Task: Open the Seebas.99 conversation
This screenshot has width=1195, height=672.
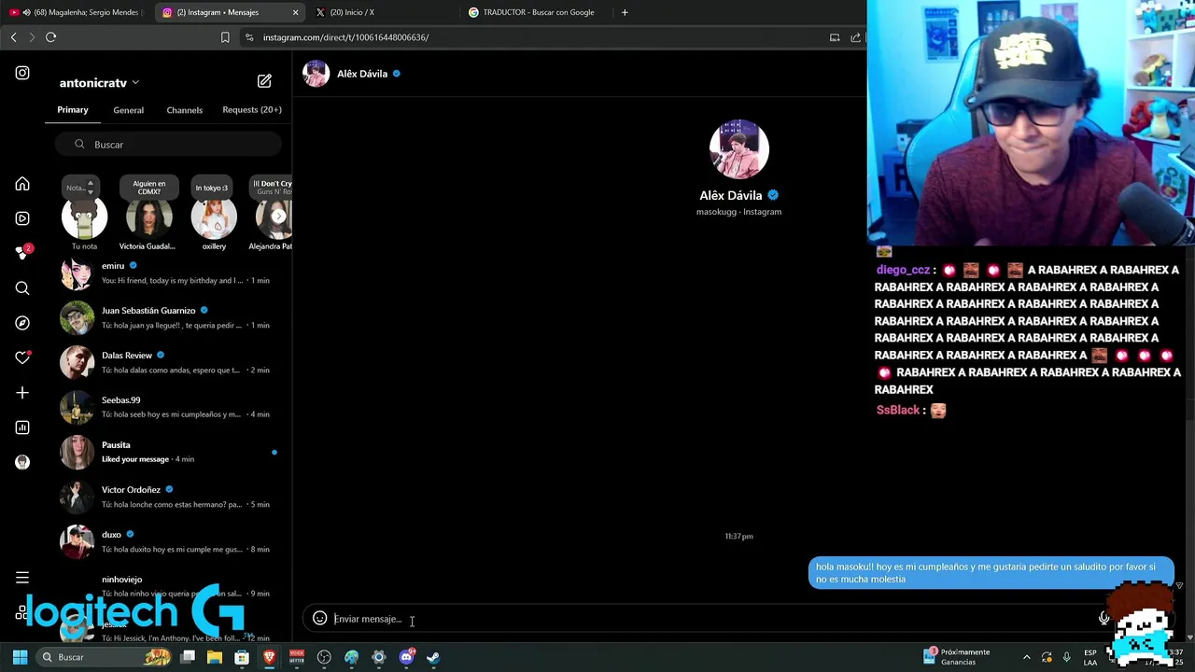Action: 170,408
